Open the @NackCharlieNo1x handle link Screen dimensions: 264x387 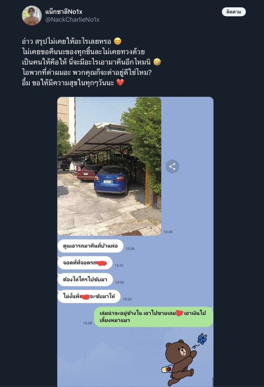[x=72, y=20]
